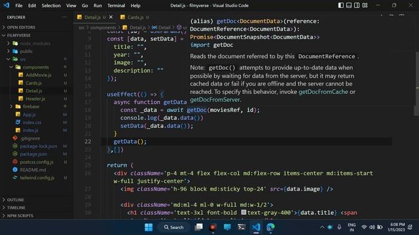The image size is (419, 235).
Task: Open the File menu
Action: (x=19, y=5)
